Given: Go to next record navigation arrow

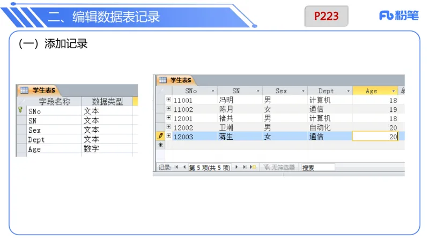Looking at the screenshot, I should click(236, 167).
